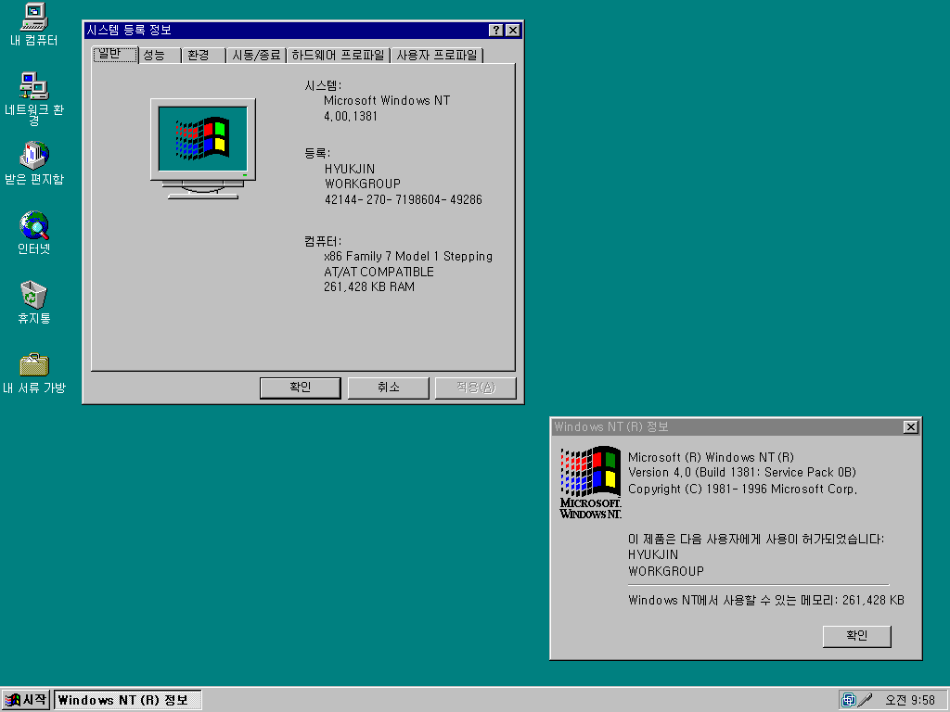Click the 컴퓨터: label
Screen dimensions: 950x712
(x=322, y=241)
